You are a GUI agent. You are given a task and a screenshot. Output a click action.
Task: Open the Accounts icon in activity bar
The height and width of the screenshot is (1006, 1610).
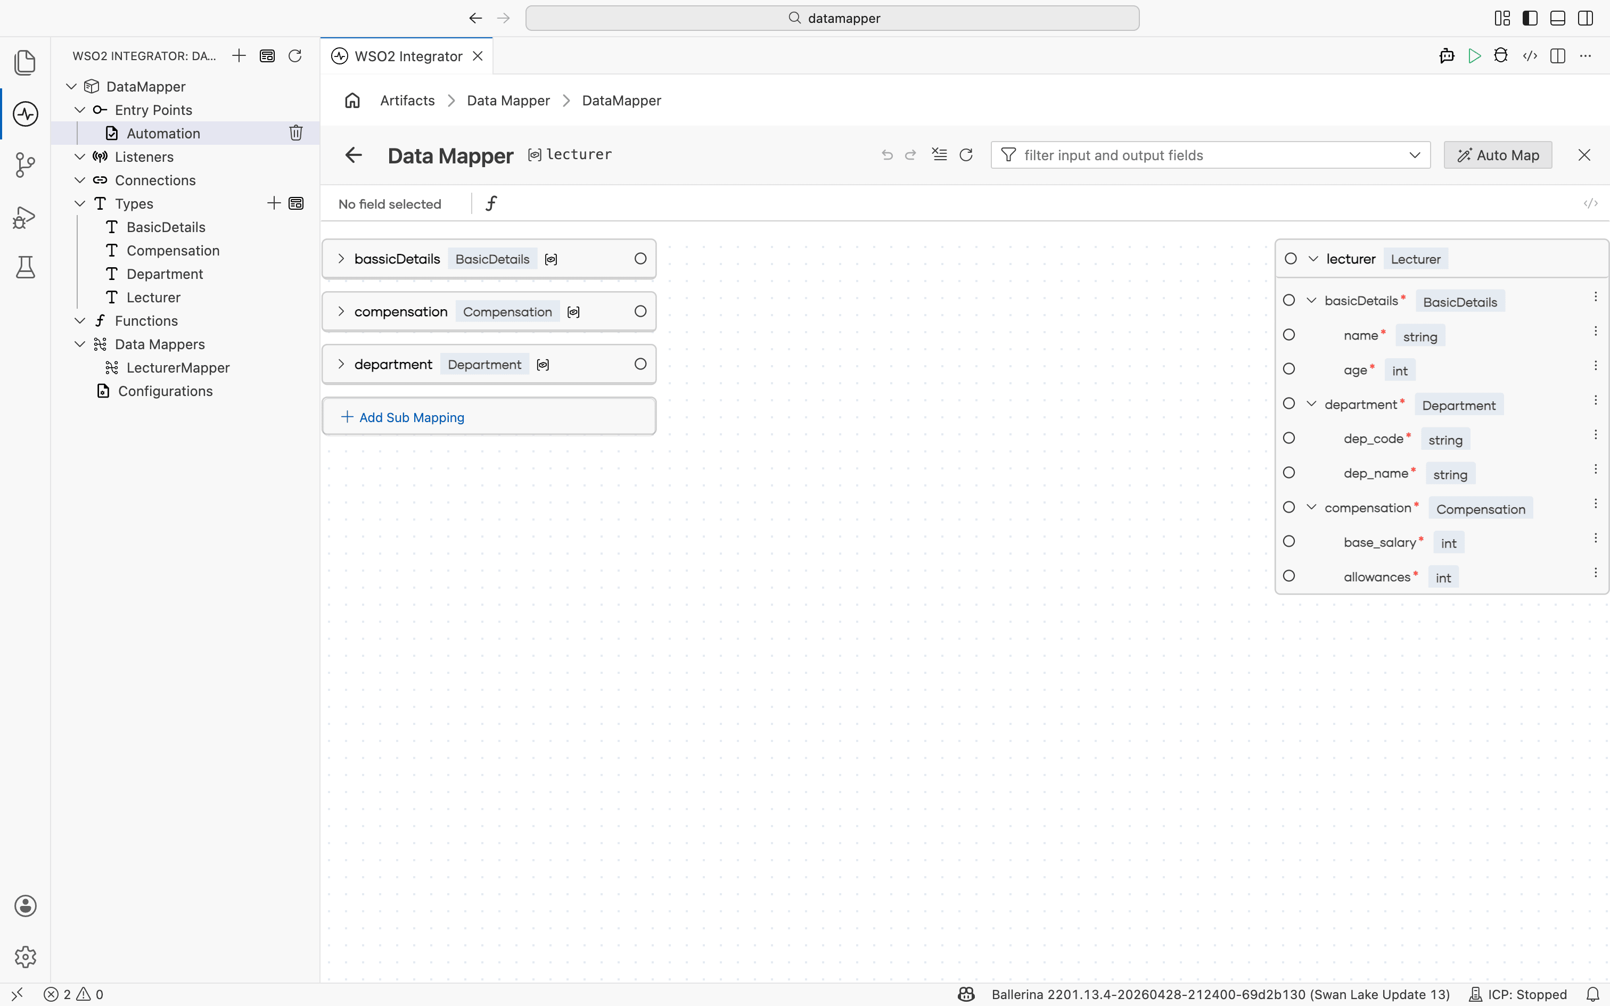tap(25, 905)
